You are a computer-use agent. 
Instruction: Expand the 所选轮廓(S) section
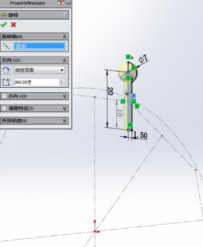coord(64,120)
